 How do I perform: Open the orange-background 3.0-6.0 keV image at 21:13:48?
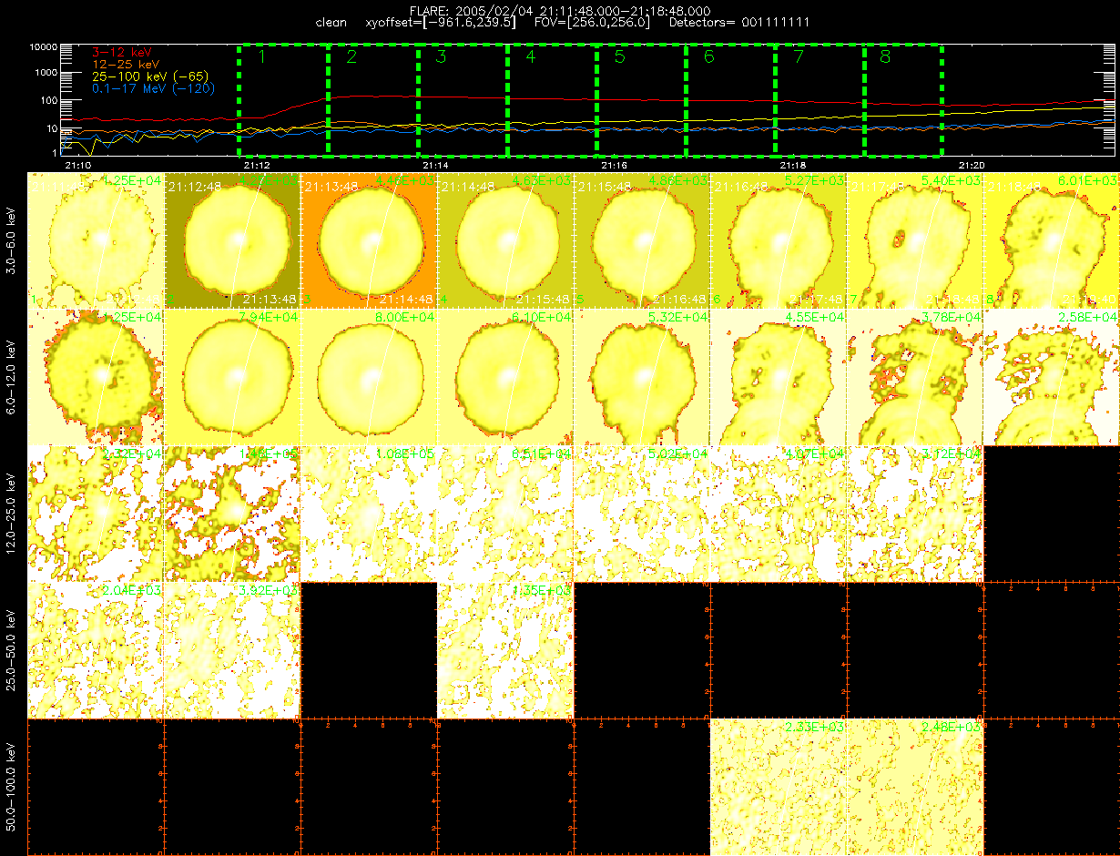pyautogui.click(x=369, y=239)
